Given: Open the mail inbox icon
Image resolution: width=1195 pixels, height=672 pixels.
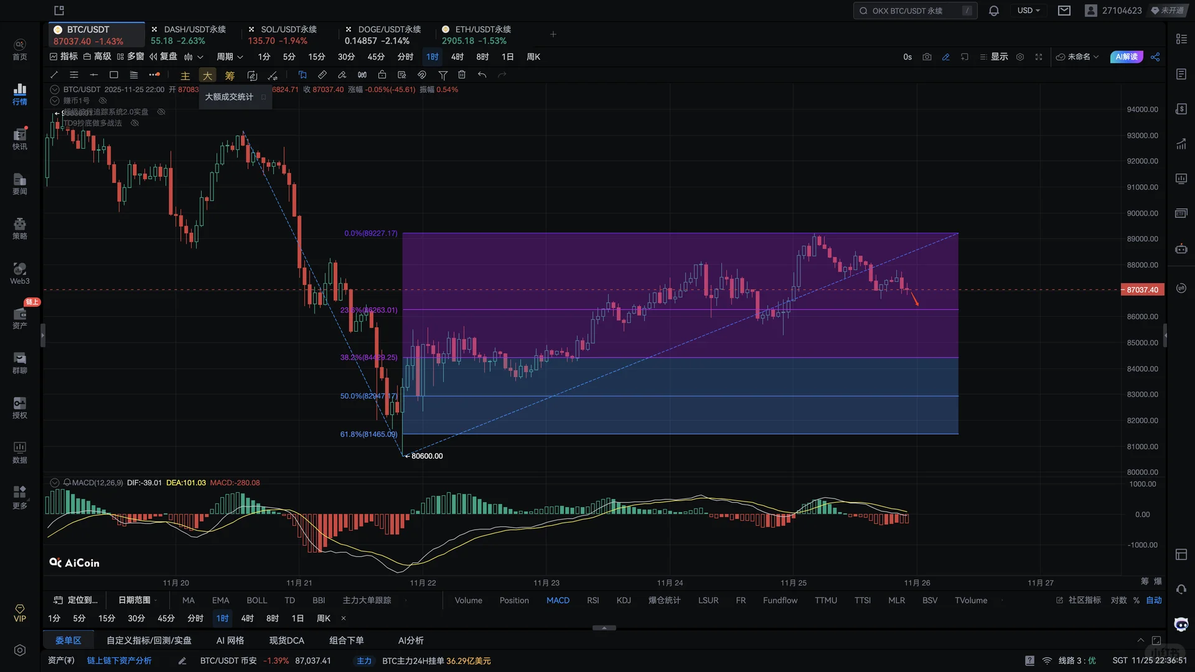Looking at the screenshot, I should coord(1064,11).
